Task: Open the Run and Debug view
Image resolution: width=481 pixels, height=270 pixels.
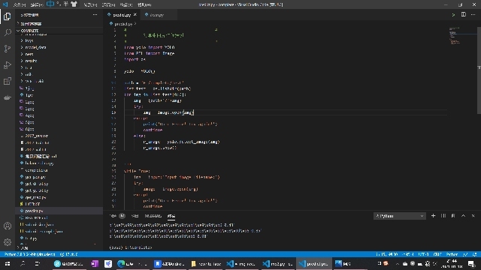Action: tap(8, 65)
